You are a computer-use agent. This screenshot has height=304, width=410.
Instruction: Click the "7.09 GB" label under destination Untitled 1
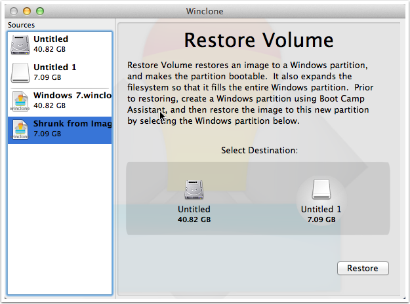(321, 219)
